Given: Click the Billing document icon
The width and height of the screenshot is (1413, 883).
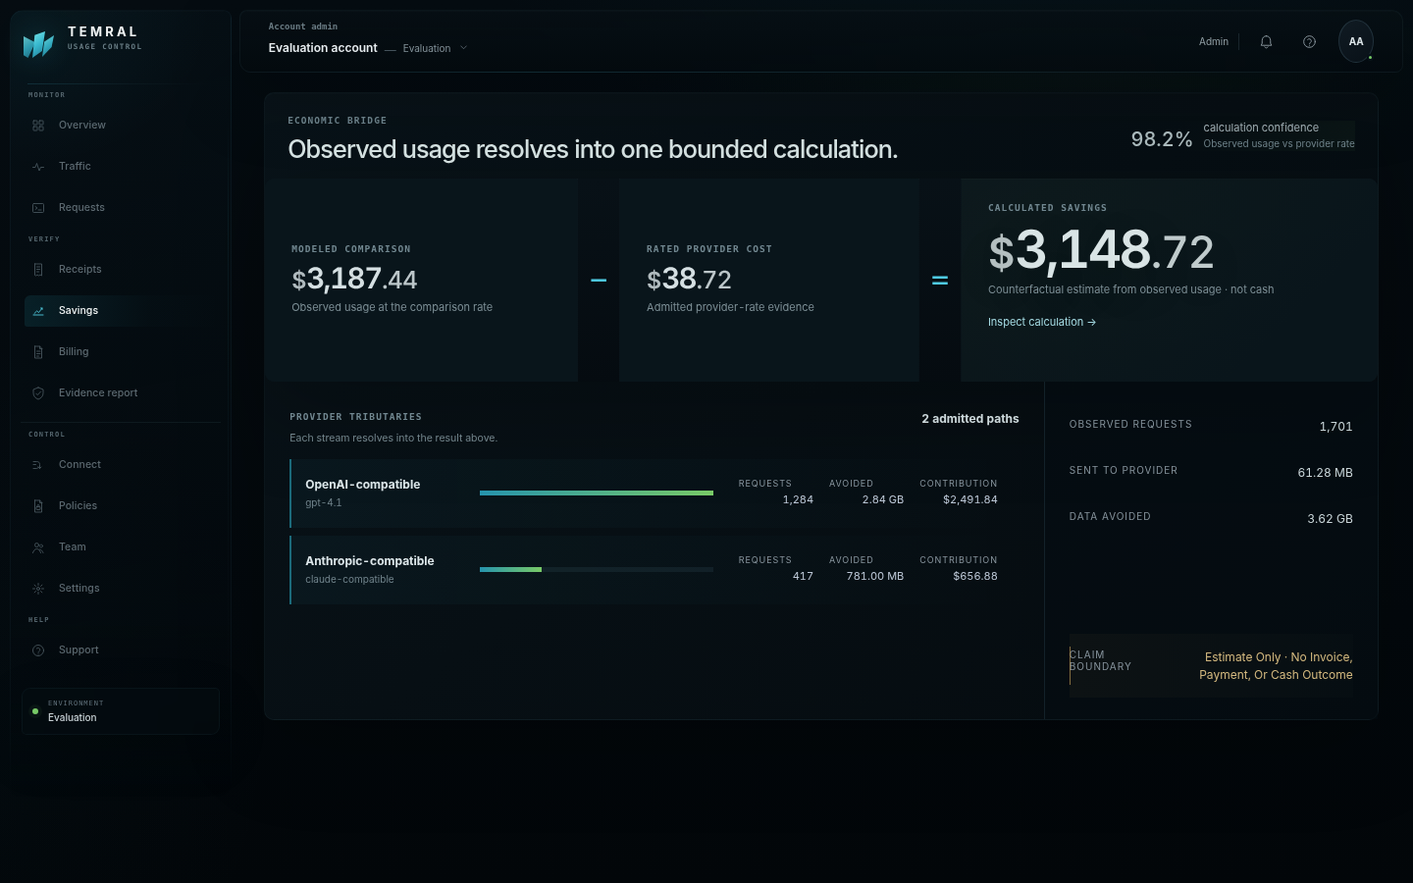Looking at the screenshot, I should pos(38,352).
